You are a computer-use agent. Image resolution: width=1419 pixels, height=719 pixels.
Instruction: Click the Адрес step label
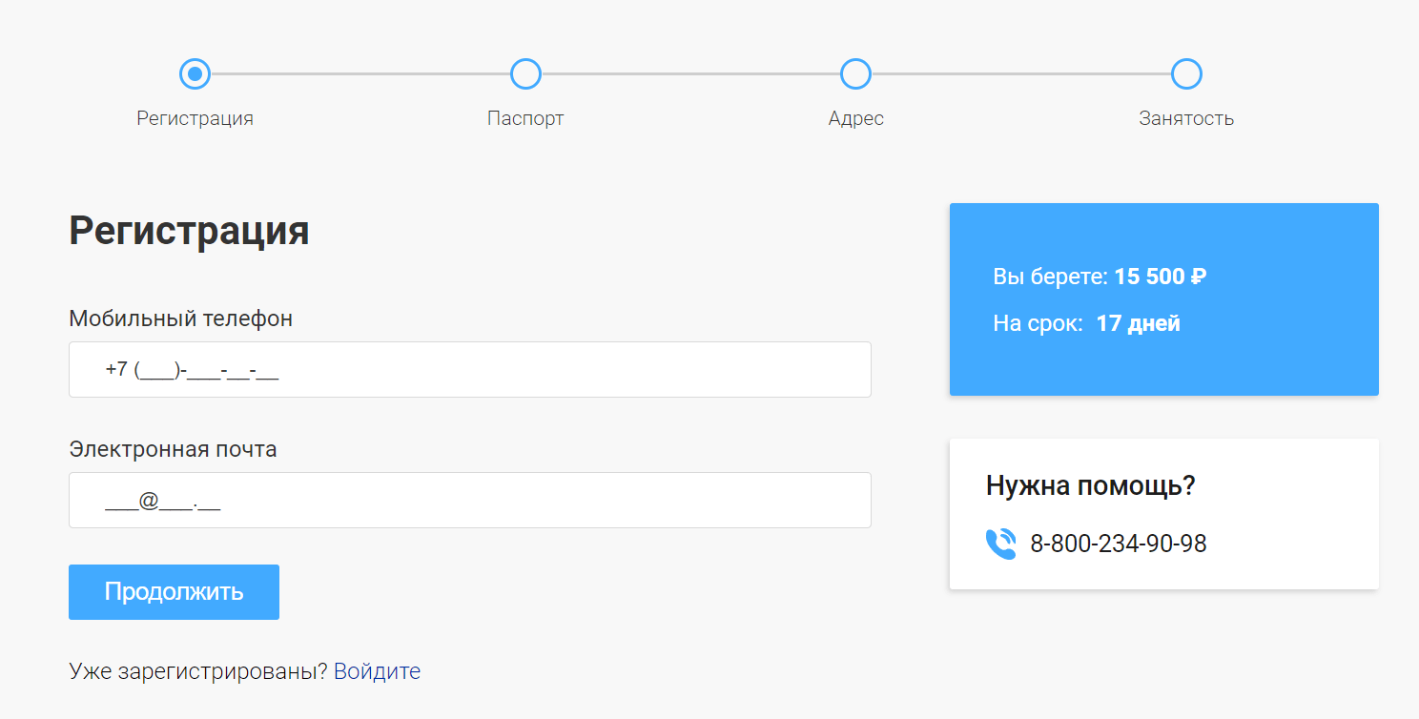point(855,118)
